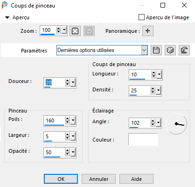195x187 pixels.
Task: Open the Couleur white color swatch
Action: click(x=143, y=139)
